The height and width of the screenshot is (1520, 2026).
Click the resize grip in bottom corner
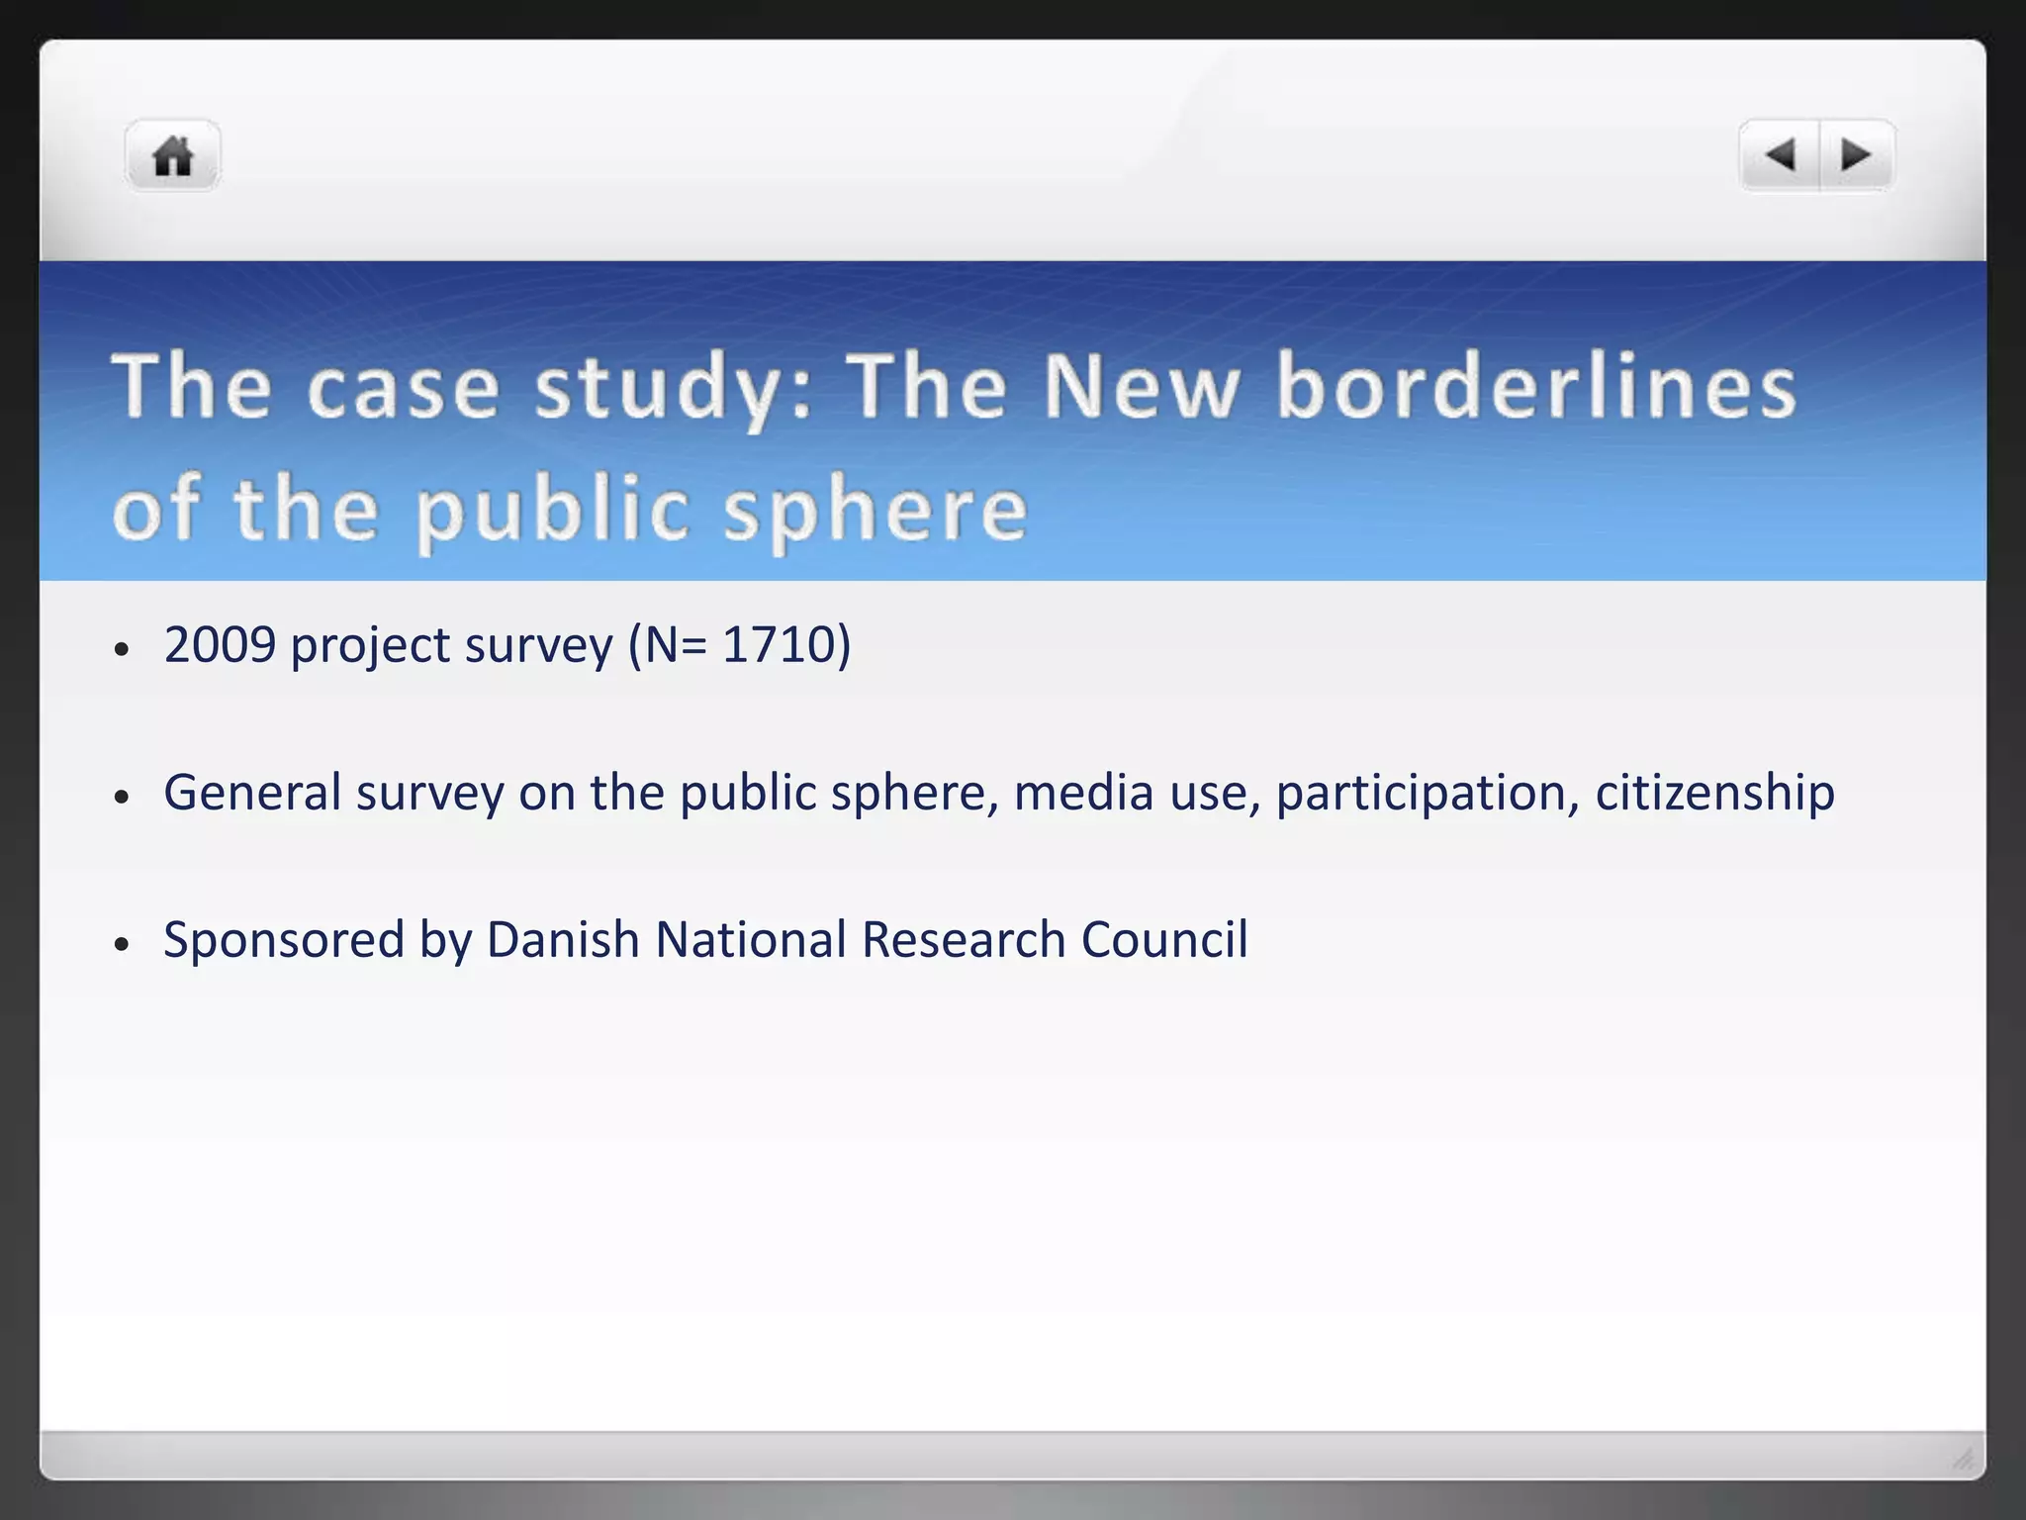1965,1458
